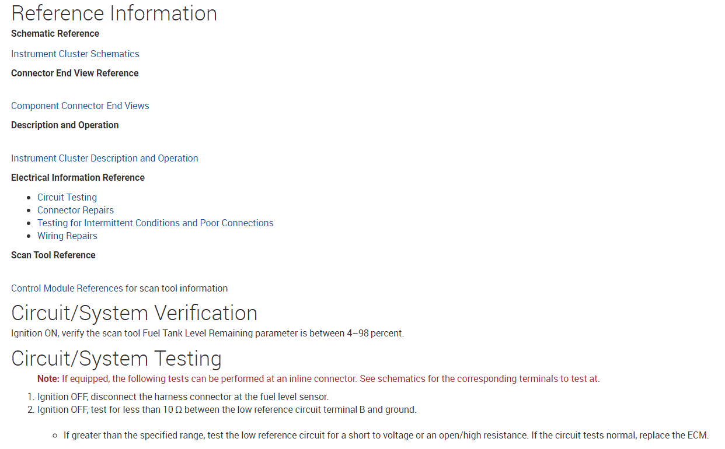Image resolution: width=725 pixels, height=449 pixels.
Task: Click the Fuel Tank Level Remaining verification sentence
Action: coord(207,333)
